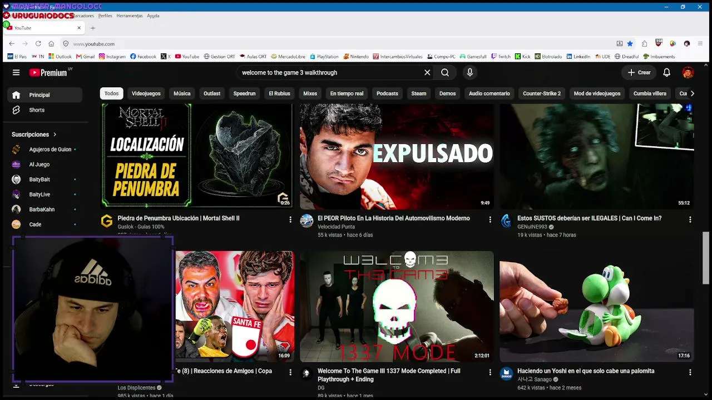This screenshot has height=400, width=712.
Task: Open the Crear dropdown button
Action: (639, 72)
